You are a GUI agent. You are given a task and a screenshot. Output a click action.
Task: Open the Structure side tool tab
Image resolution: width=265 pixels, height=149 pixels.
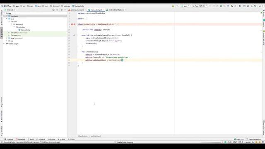click(2, 131)
